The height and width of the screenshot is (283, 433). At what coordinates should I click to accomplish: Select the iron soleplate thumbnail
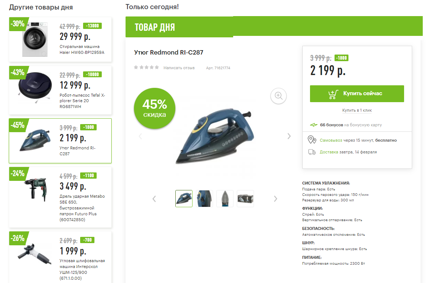pos(225,198)
